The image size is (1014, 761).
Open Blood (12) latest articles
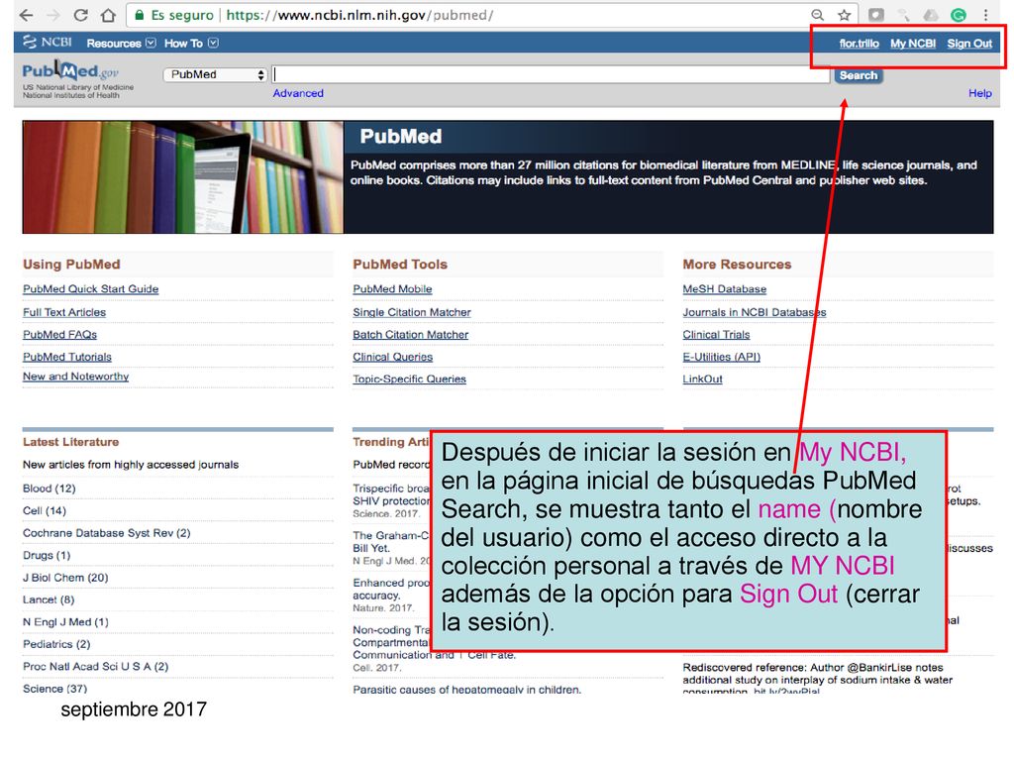(50, 489)
